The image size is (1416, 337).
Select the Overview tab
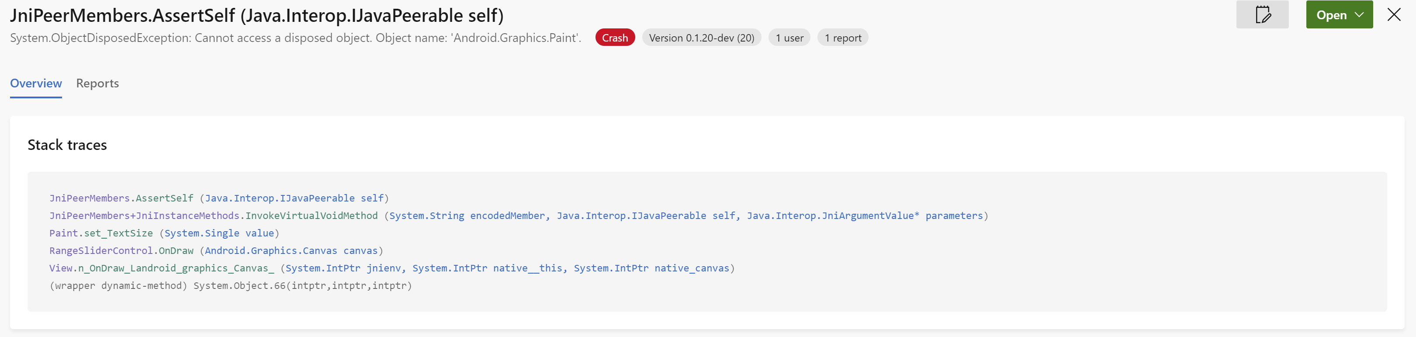pyautogui.click(x=36, y=83)
